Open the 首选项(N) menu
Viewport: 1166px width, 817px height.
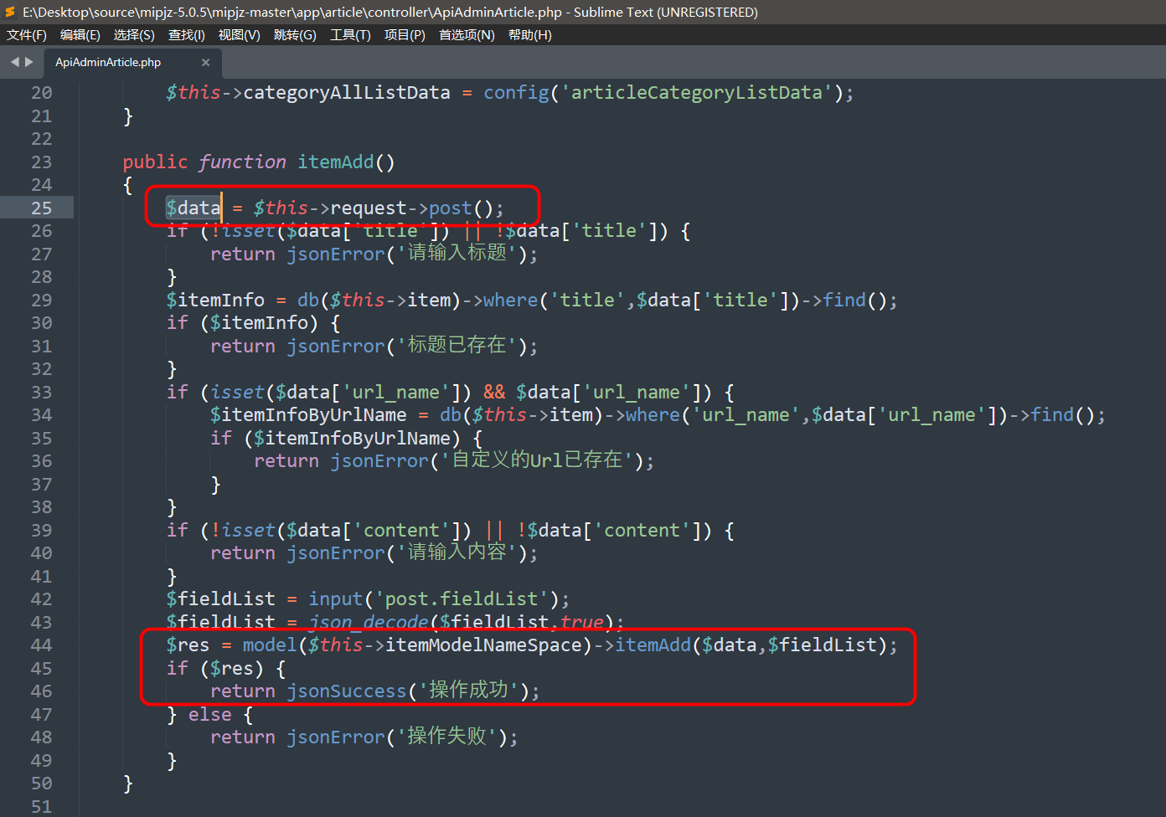[466, 34]
